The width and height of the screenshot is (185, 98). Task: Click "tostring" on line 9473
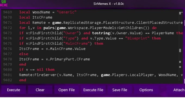101,33
